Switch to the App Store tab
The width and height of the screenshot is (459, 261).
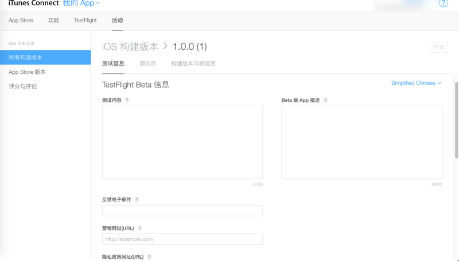click(x=21, y=21)
